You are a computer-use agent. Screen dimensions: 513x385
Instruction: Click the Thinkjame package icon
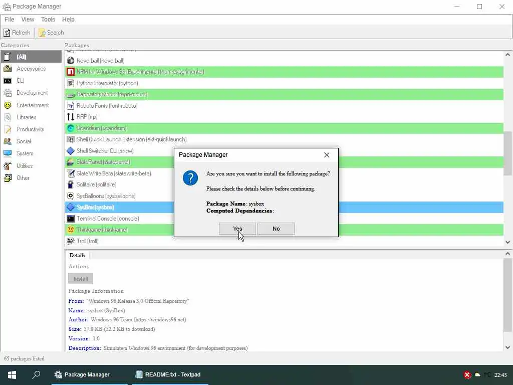pyautogui.click(x=70, y=230)
